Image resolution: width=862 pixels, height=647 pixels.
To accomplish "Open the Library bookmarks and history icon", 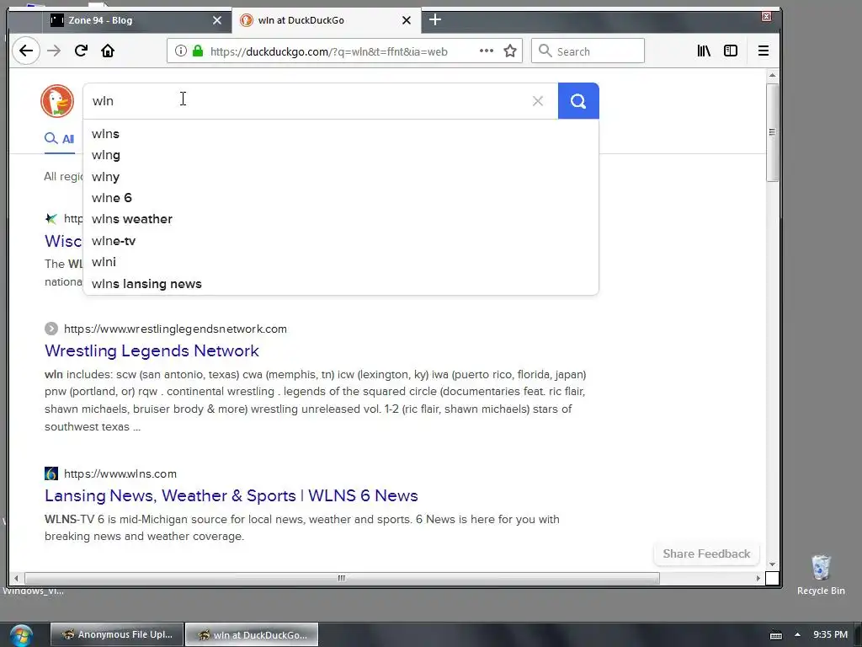I will tap(704, 51).
